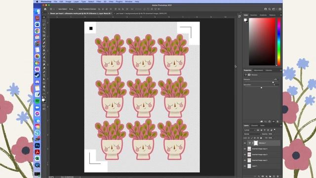Toggle the Auto-Select checkbox
Viewport: 316px width, 178px height.
[x=57, y=9]
